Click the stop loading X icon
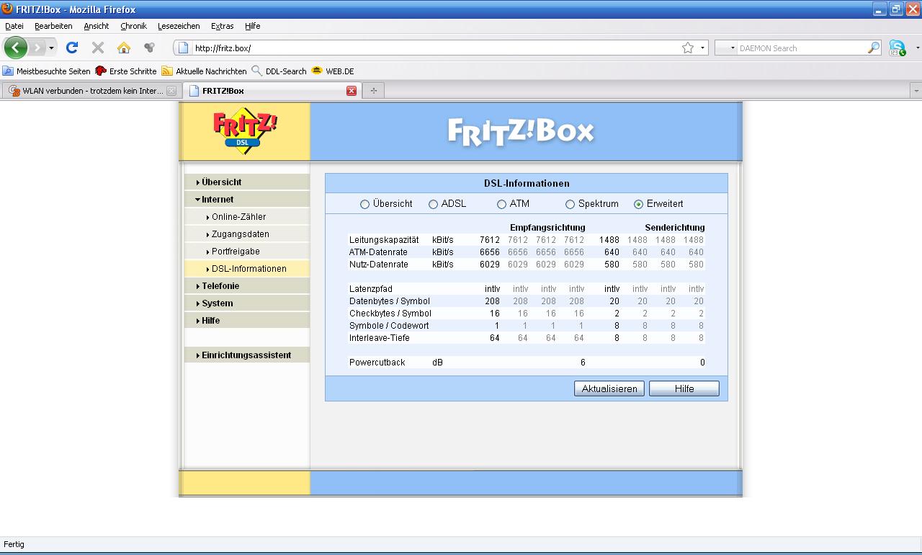The height and width of the screenshot is (555, 922). click(98, 48)
